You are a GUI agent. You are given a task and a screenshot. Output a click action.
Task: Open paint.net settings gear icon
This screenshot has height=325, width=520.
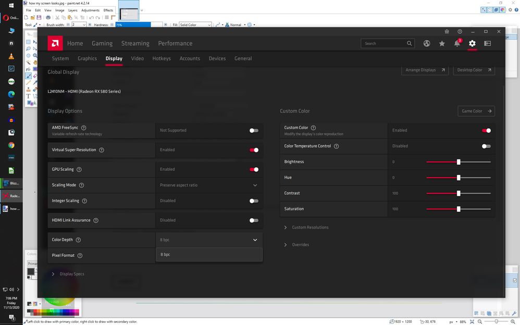coord(510,10)
